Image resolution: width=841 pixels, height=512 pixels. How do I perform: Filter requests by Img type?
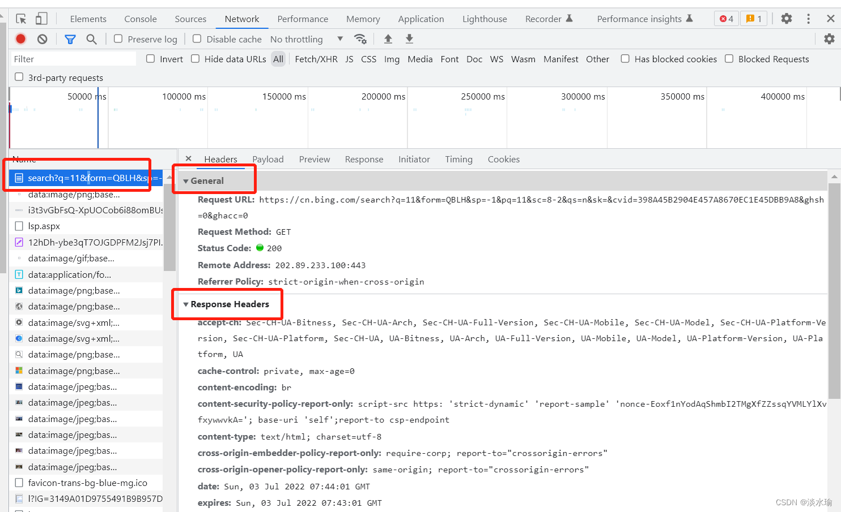pos(392,59)
